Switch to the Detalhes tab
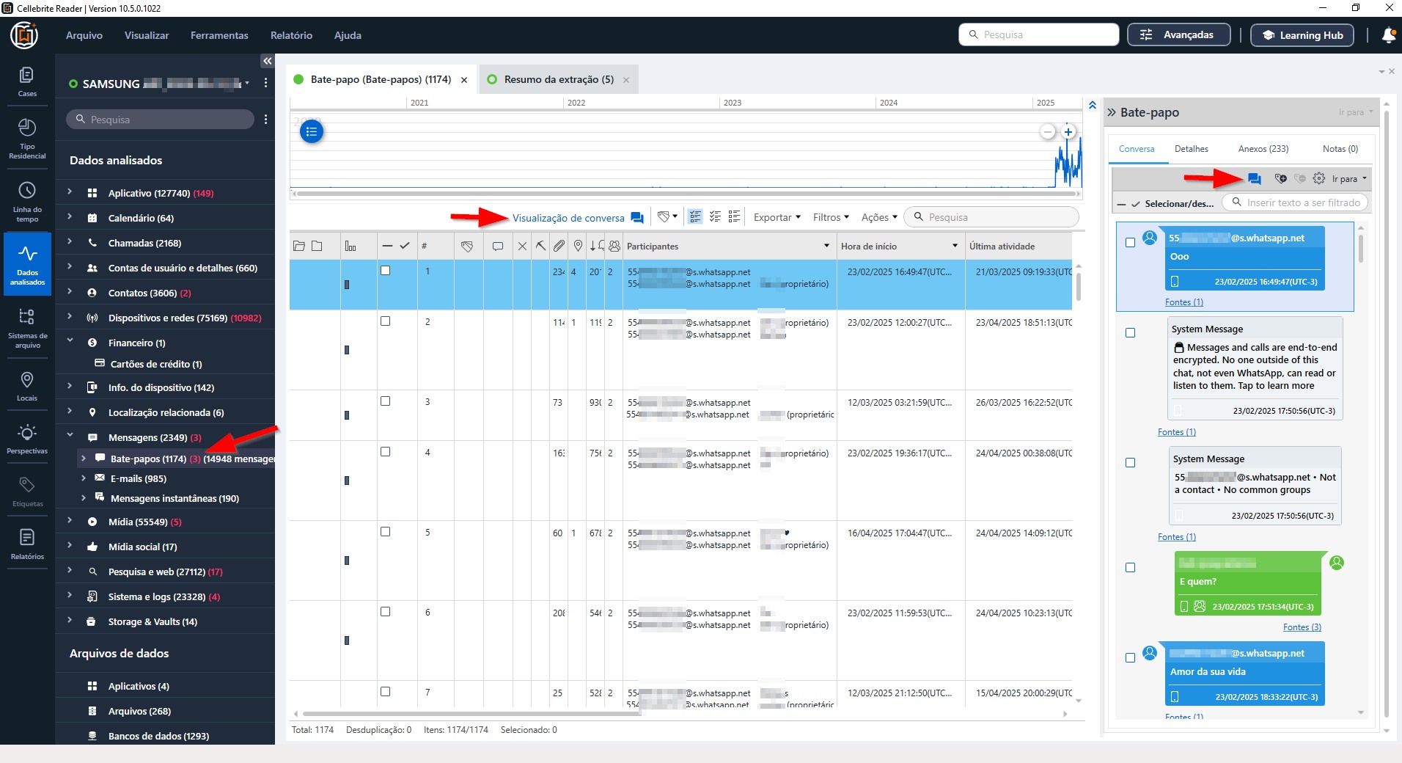The width and height of the screenshot is (1402, 763). 1191,149
